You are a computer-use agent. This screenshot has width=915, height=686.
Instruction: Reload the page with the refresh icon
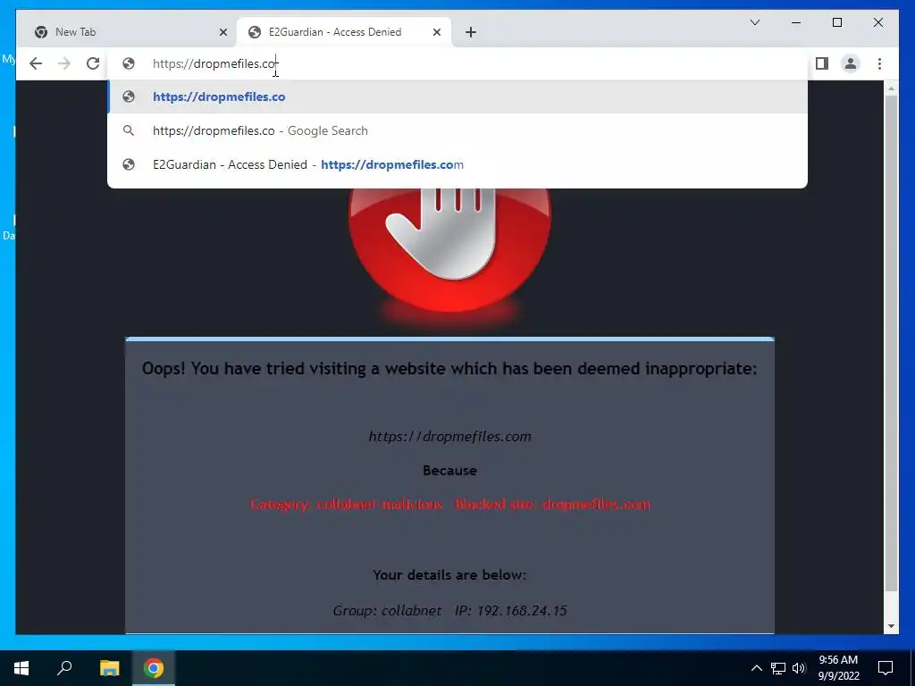(93, 63)
